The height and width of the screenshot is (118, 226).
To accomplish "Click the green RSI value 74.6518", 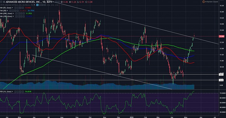I will coord(28,91).
